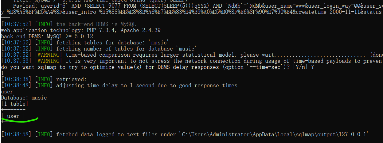Click the 'fetching number of tables' log line
383x143 pixels.
pyautogui.click(x=126, y=49)
